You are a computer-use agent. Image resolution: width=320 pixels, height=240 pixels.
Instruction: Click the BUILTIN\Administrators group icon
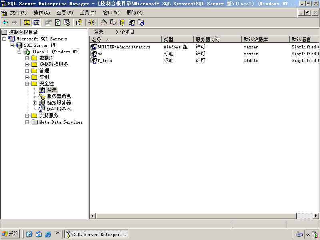[94, 47]
